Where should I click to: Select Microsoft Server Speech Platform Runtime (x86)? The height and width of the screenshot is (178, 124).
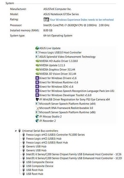[x=67, y=112]
